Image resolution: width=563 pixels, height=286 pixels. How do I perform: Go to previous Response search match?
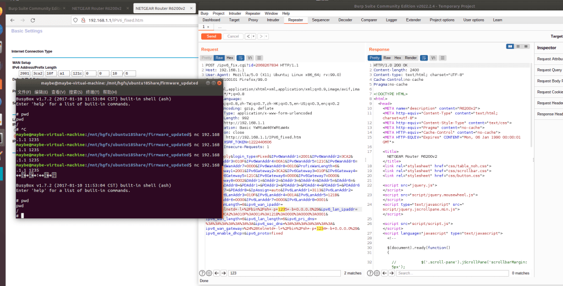[x=384, y=273]
